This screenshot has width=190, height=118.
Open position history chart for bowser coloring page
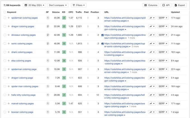click(x=152, y=112)
